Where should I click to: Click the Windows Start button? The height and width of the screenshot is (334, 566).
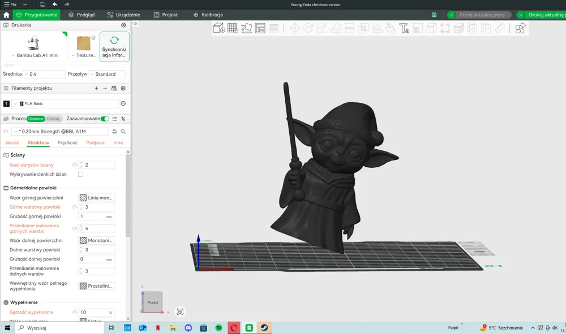[7, 328]
